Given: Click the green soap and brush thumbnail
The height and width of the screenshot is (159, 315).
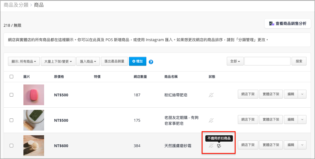Looking at the screenshot, I should 34,120.
